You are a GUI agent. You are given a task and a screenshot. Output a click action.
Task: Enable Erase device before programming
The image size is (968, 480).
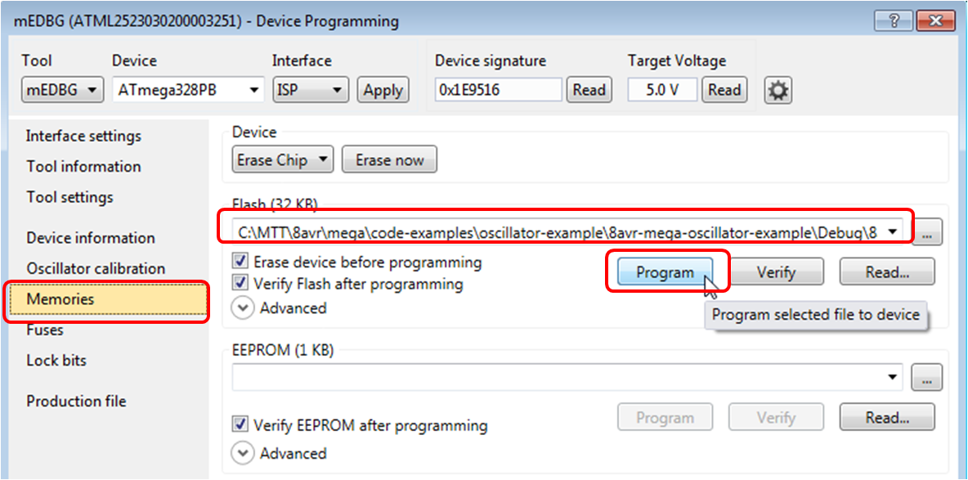click(240, 262)
